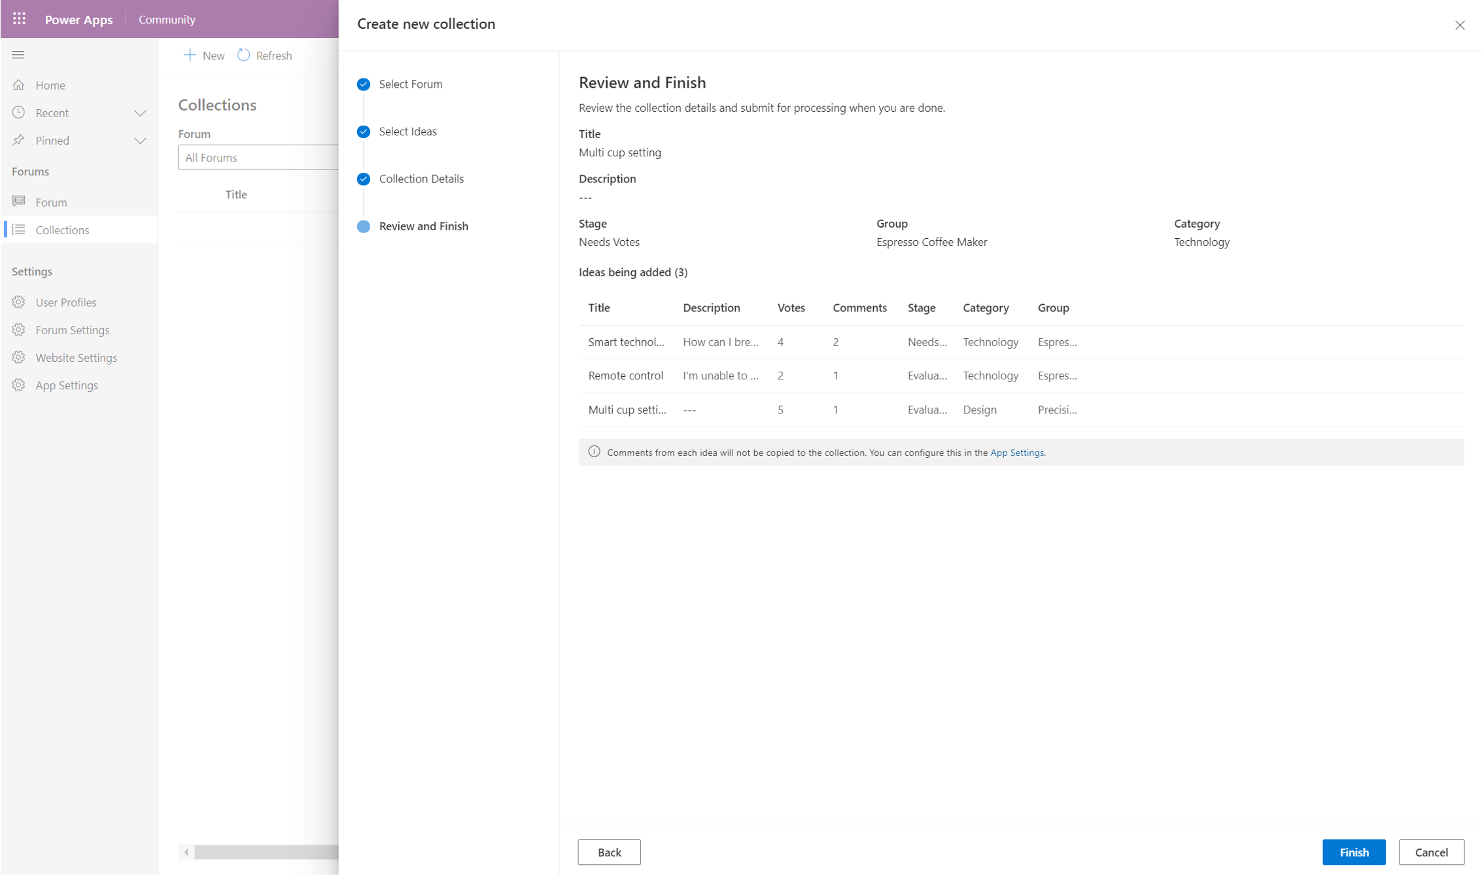The width and height of the screenshot is (1482, 876).
Task: Toggle the Collection Details completed checkbox
Action: (x=364, y=179)
